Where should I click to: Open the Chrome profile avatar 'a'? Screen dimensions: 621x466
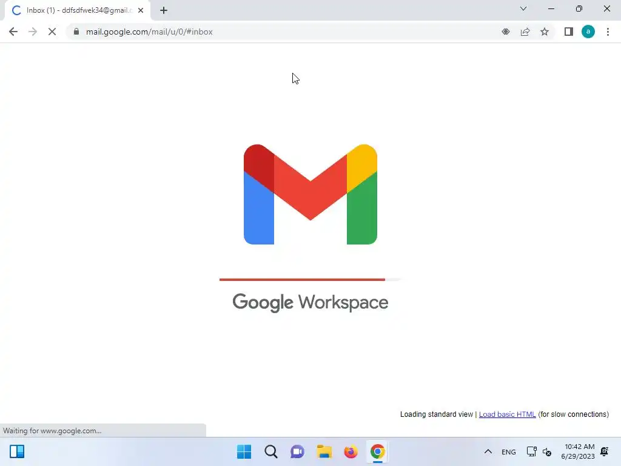point(588,32)
